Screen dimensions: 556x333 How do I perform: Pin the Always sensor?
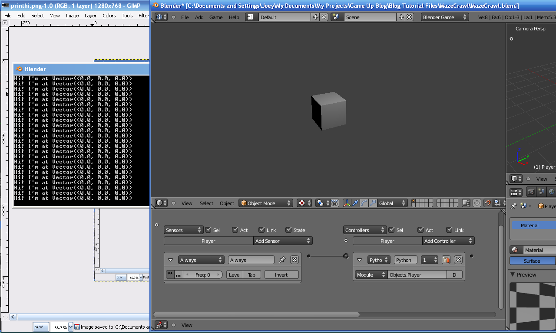pyautogui.click(x=282, y=260)
